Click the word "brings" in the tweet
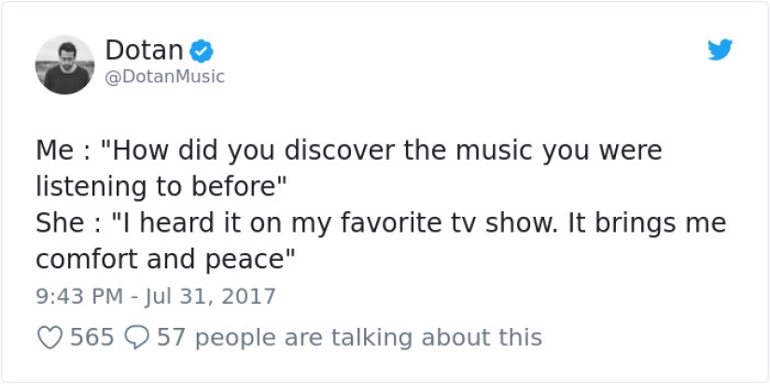770x384 pixels. click(641, 223)
